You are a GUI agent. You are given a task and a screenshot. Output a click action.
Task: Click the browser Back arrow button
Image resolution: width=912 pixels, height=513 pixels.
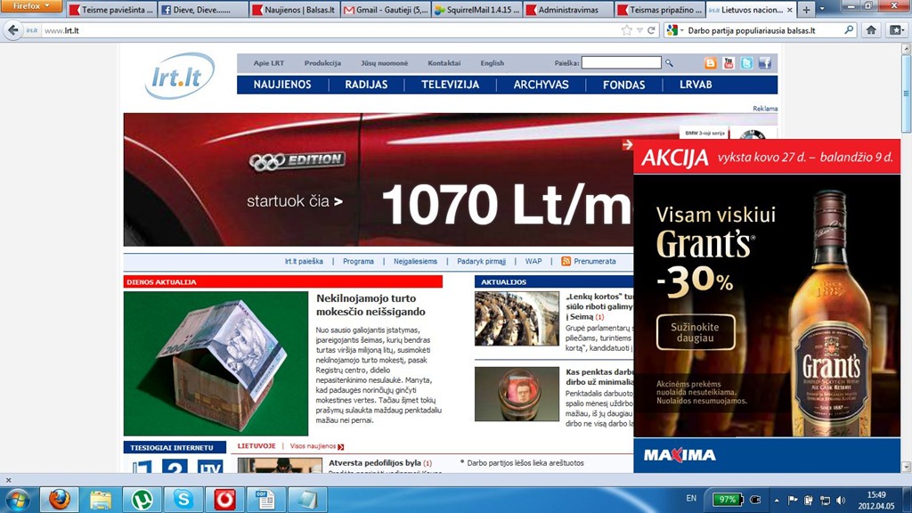(x=12, y=30)
